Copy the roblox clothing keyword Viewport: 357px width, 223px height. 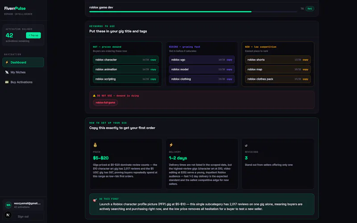(x=229, y=79)
